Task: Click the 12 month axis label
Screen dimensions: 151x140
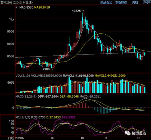Action: pos(139,138)
